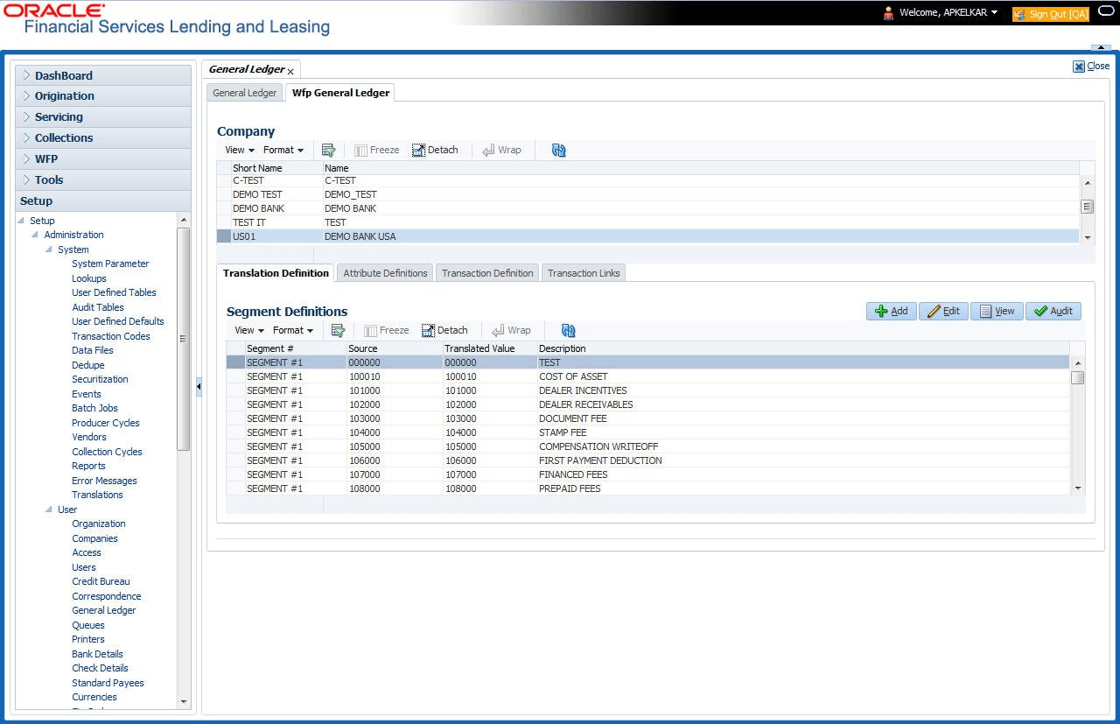Click Sign Out in the top bar

point(1049,14)
